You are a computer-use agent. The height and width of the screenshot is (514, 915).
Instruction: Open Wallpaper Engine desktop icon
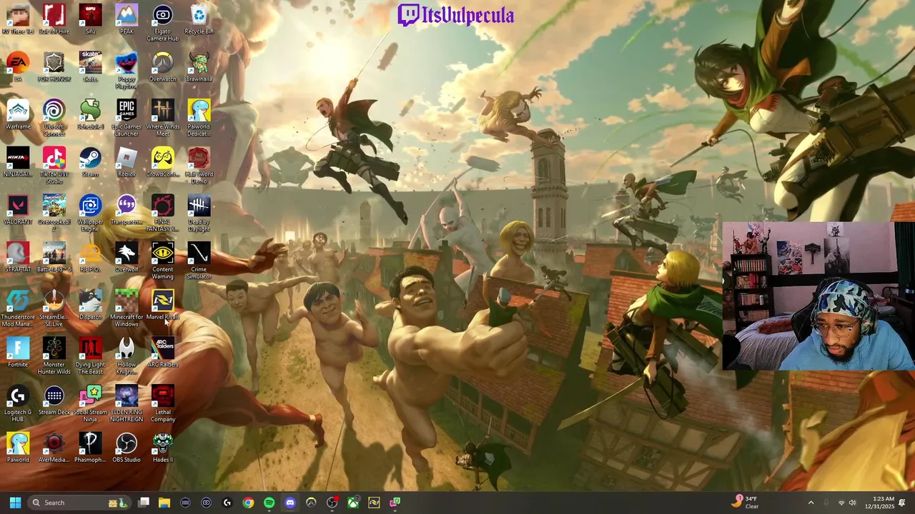click(90, 213)
